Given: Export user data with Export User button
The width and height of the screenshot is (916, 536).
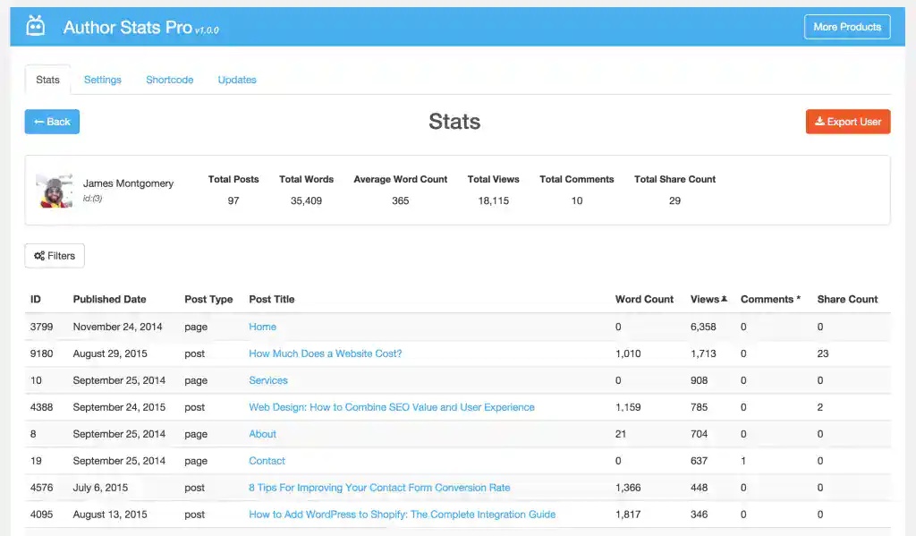Looking at the screenshot, I should (x=847, y=122).
